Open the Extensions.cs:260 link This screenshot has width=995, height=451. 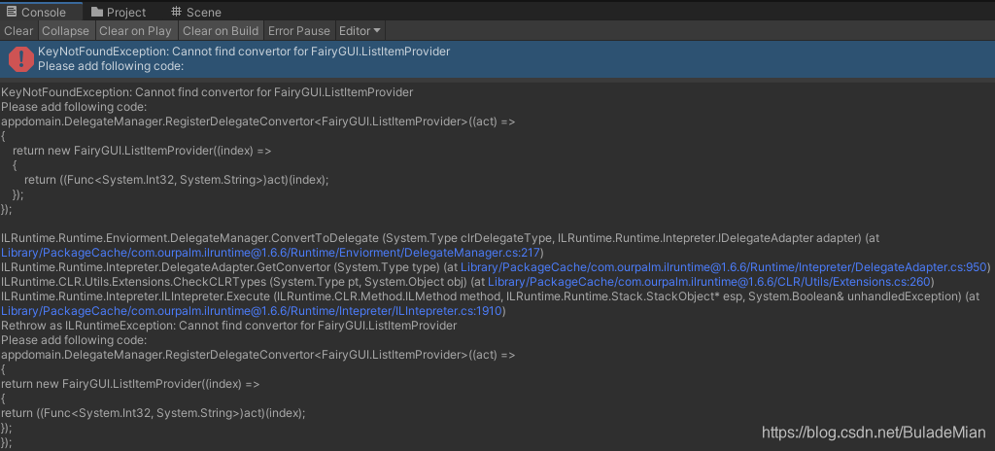coord(708,282)
